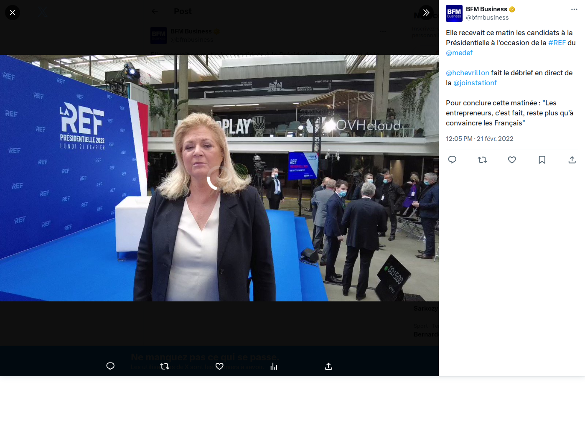Visit the @hchevrillon profile link

click(468, 73)
